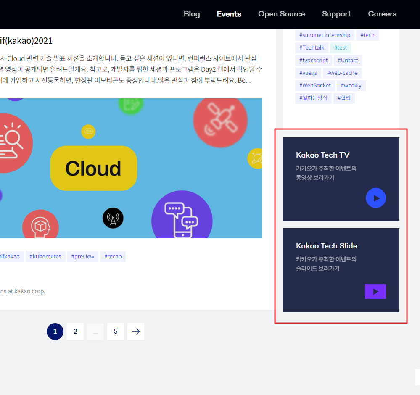Filter by #vue.js tag
The width and height of the screenshot is (420, 395).
[308, 73]
